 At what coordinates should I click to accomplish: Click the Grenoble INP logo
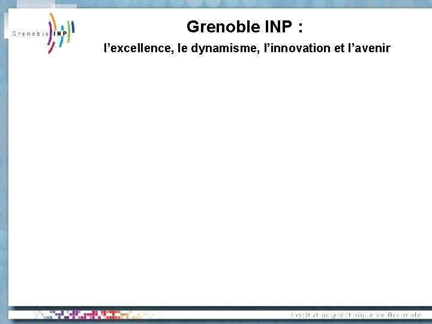tap(43, 34)
